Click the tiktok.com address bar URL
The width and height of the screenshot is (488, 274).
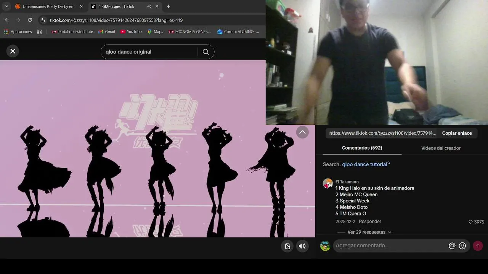pyautogui.click(x=116, y=20)
